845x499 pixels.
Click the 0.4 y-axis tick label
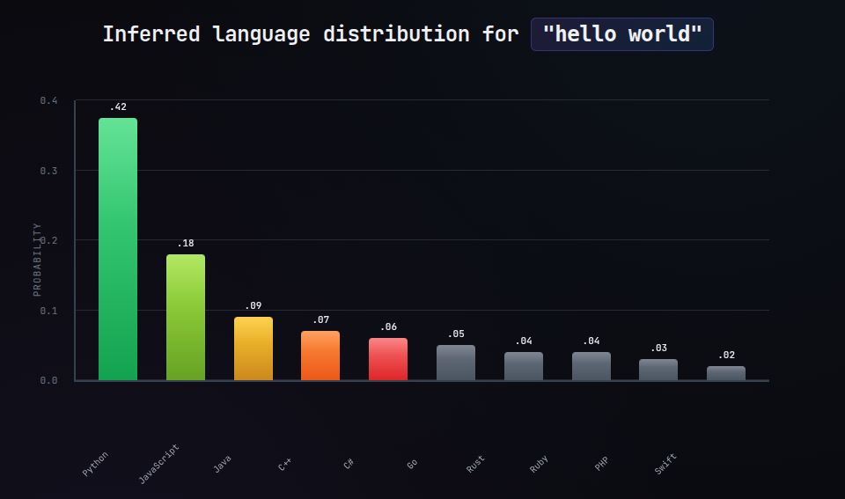[x=48, y=101]
